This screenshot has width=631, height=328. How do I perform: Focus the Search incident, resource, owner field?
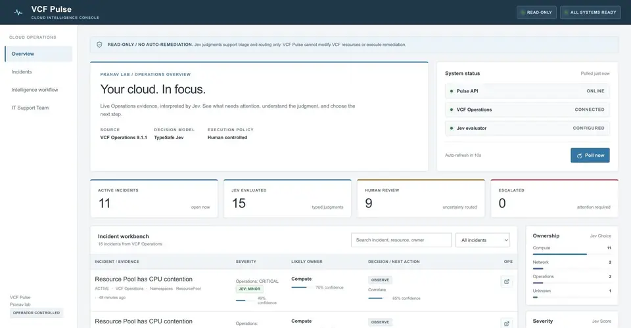[x=401, y=240]
